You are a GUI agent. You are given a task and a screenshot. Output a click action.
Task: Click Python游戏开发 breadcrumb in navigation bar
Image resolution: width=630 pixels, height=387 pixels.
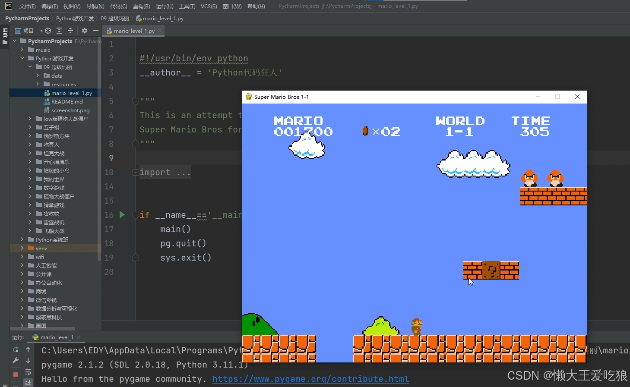pos(75,19)
